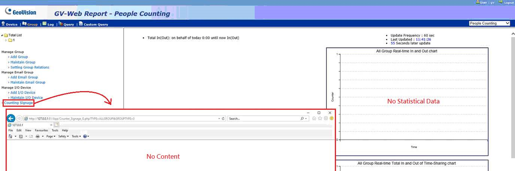The image size is (515, 171).
Task: Maximize the IE browser window
Action: tap(319, 112)
